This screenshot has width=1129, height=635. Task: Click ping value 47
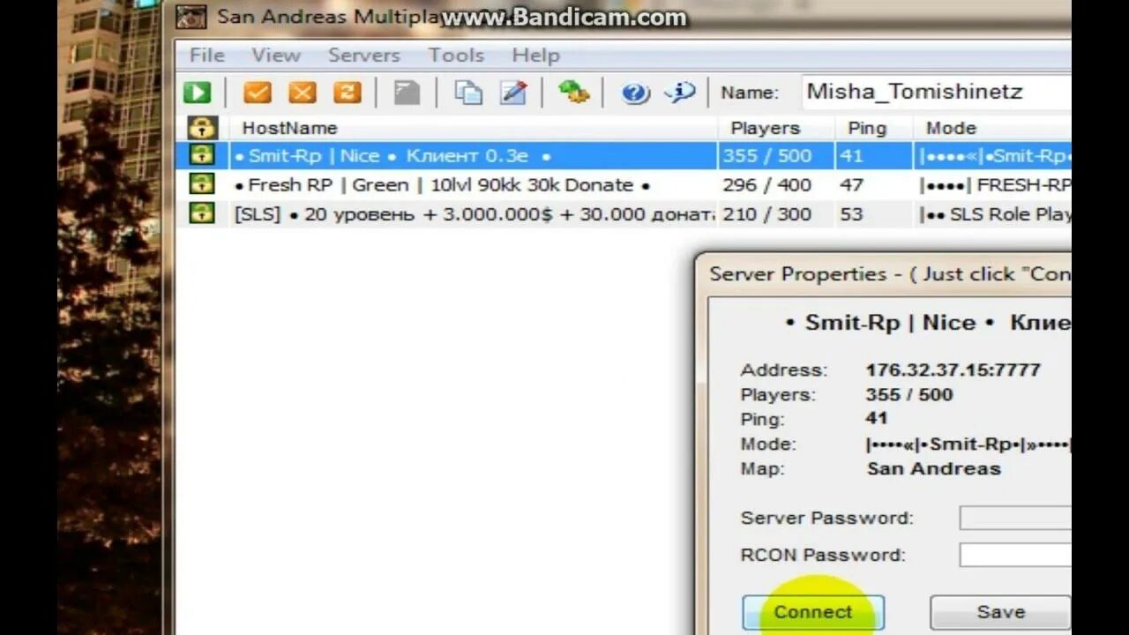tap(852, 185)
